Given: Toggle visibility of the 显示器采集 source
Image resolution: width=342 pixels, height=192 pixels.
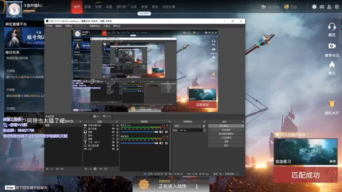Looking at the screenshot, I should point(113,145).
